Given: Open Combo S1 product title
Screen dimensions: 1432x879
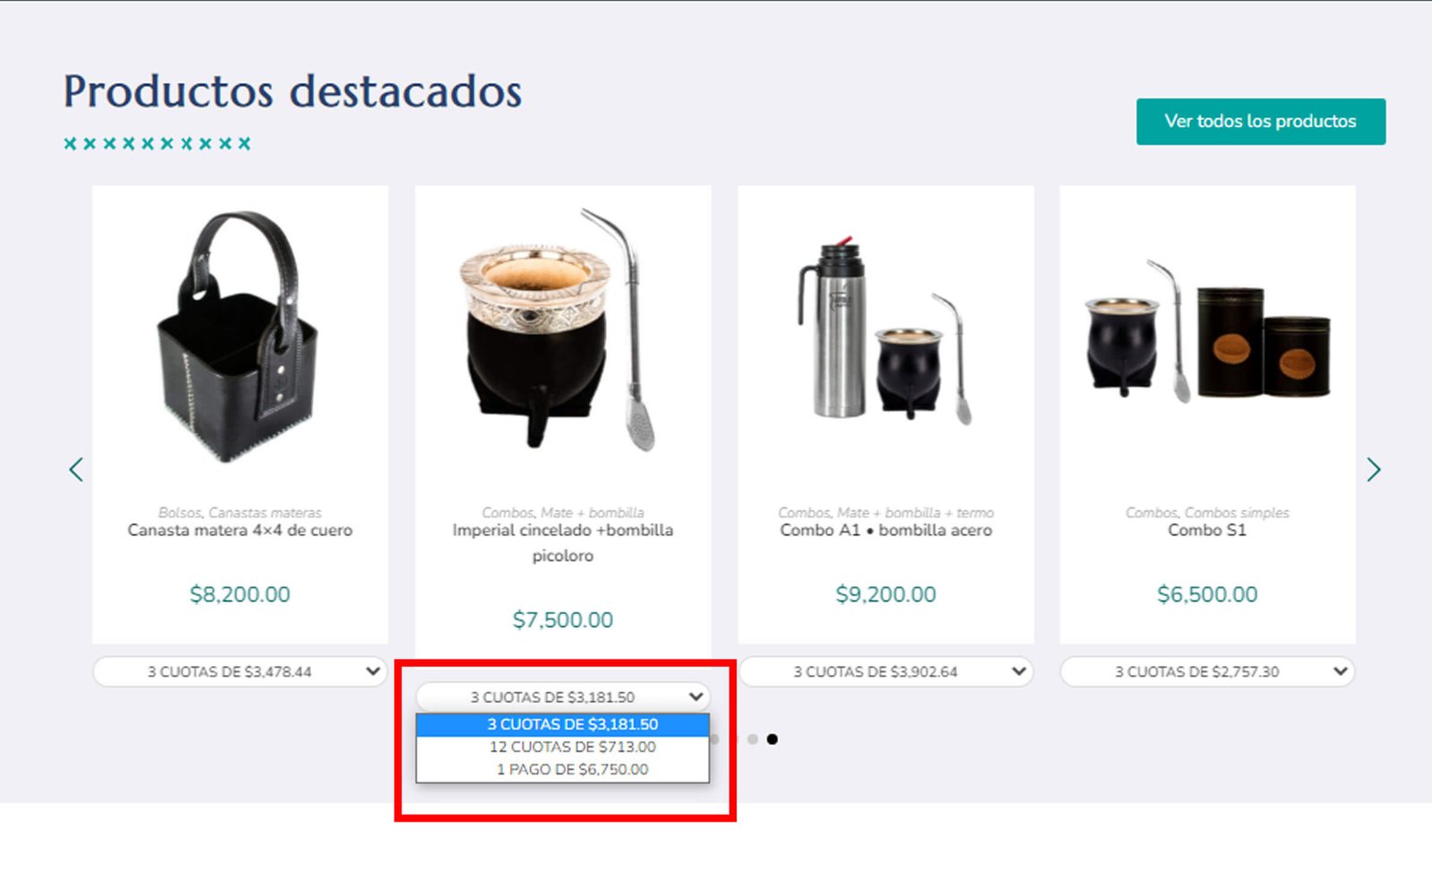Looking at the screenshot, I should coord(1207,530).
